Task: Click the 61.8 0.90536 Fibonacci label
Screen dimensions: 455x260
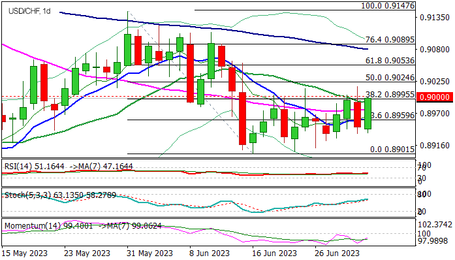Action: [x=390, y=60]
